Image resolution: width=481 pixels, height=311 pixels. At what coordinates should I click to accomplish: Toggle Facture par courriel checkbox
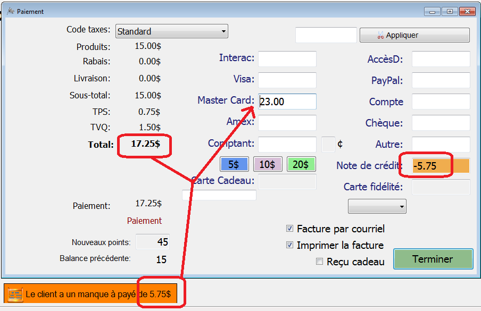290,229
